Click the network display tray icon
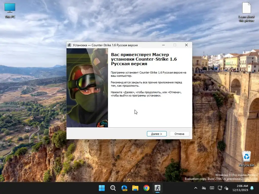Viewport: 259px width, 194px height. tap(220, 188)
